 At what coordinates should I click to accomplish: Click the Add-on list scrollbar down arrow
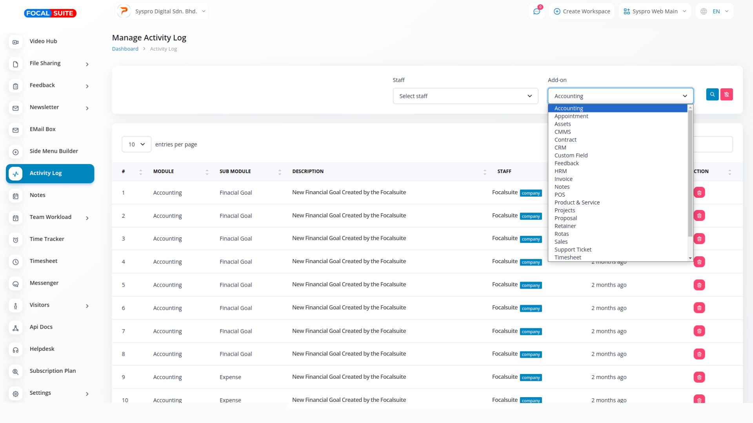click(x=690, y=258)
